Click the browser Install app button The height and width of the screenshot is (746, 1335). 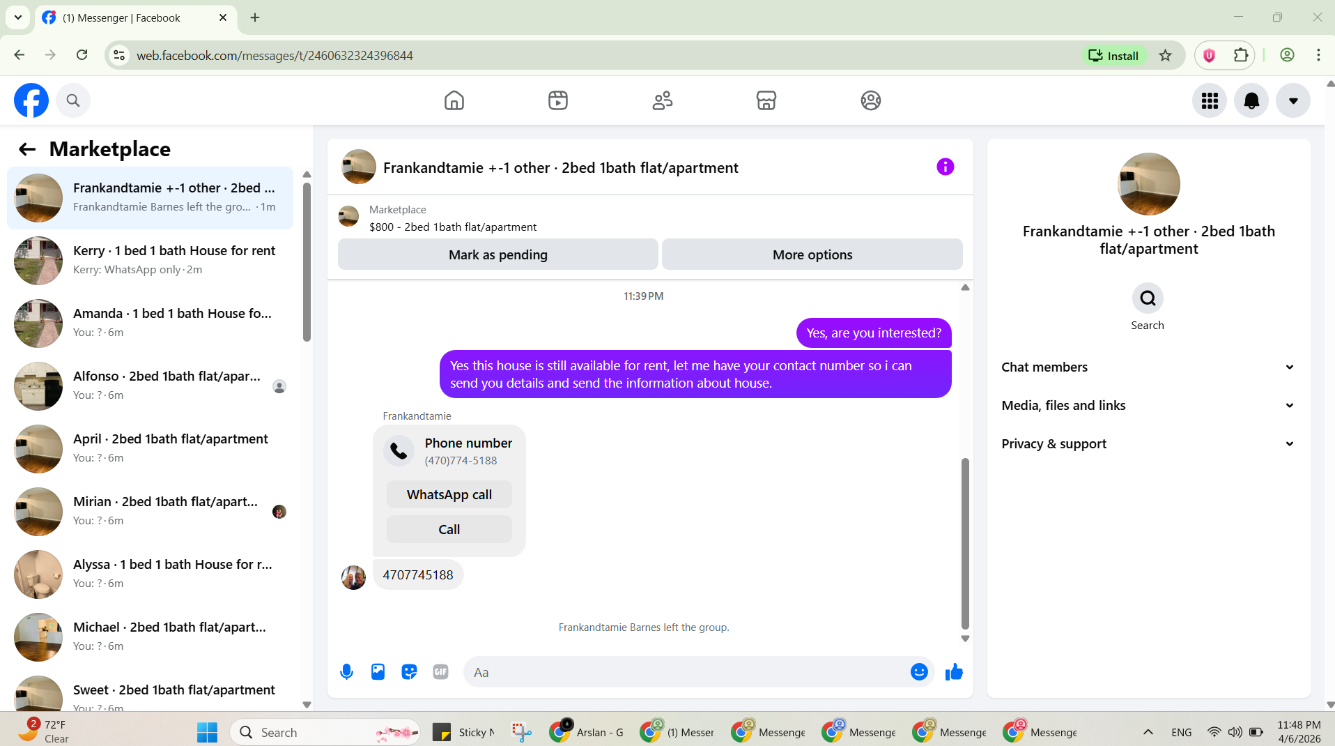point(1113,56)
